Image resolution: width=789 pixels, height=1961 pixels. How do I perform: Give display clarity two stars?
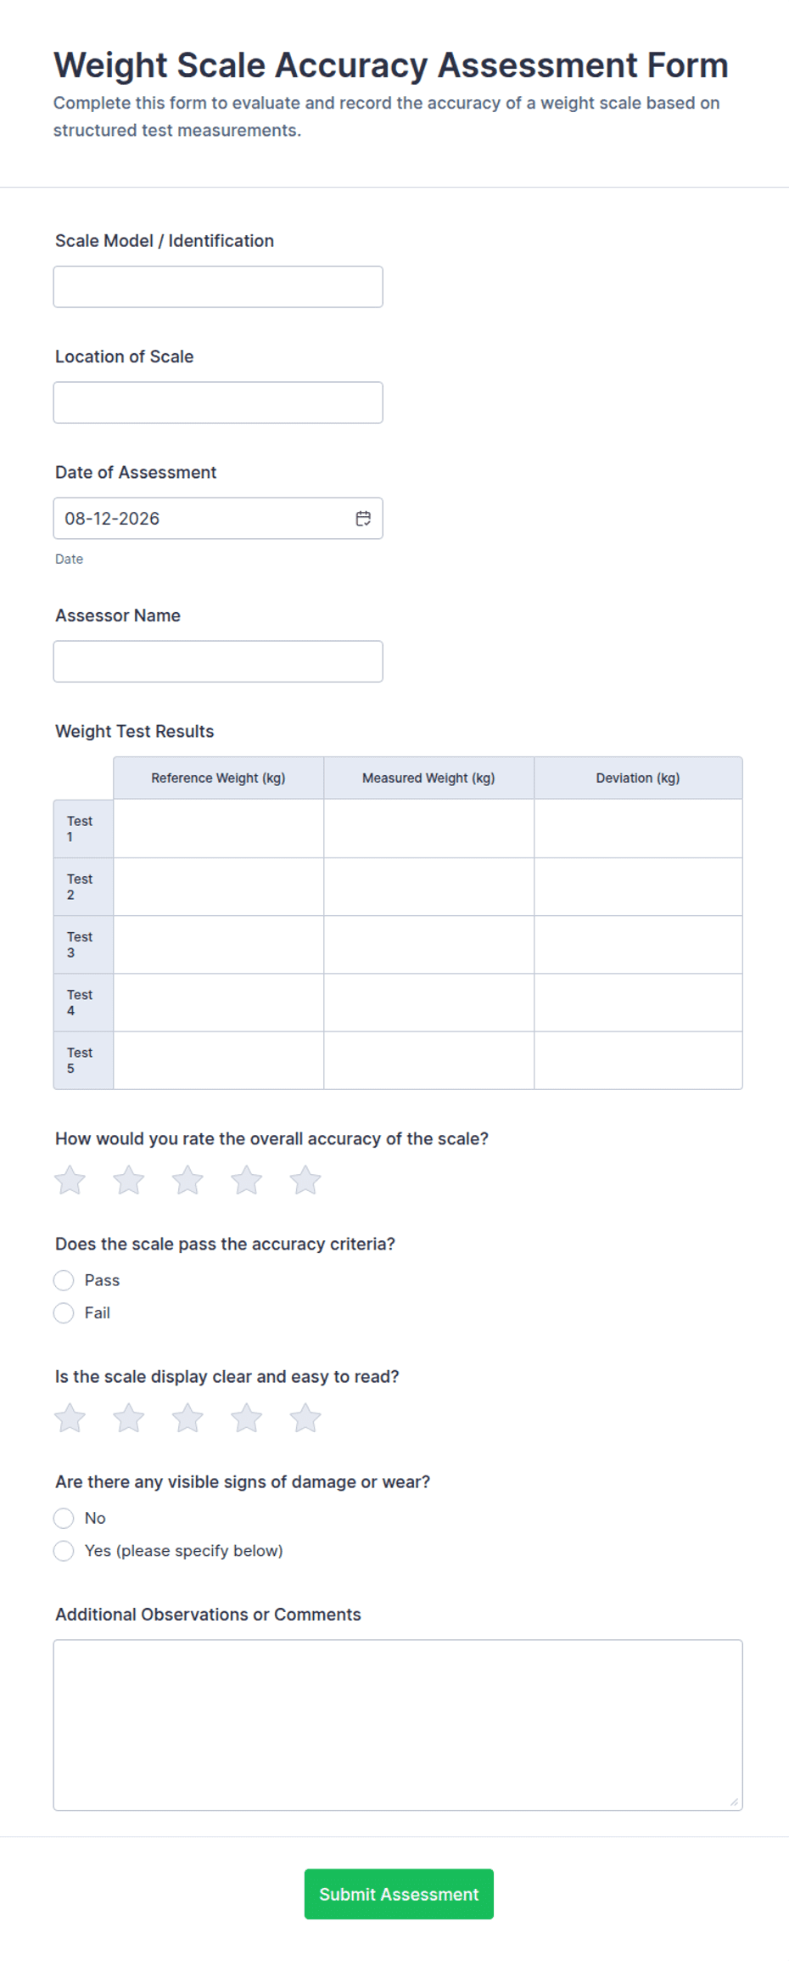coord(129,1418)
